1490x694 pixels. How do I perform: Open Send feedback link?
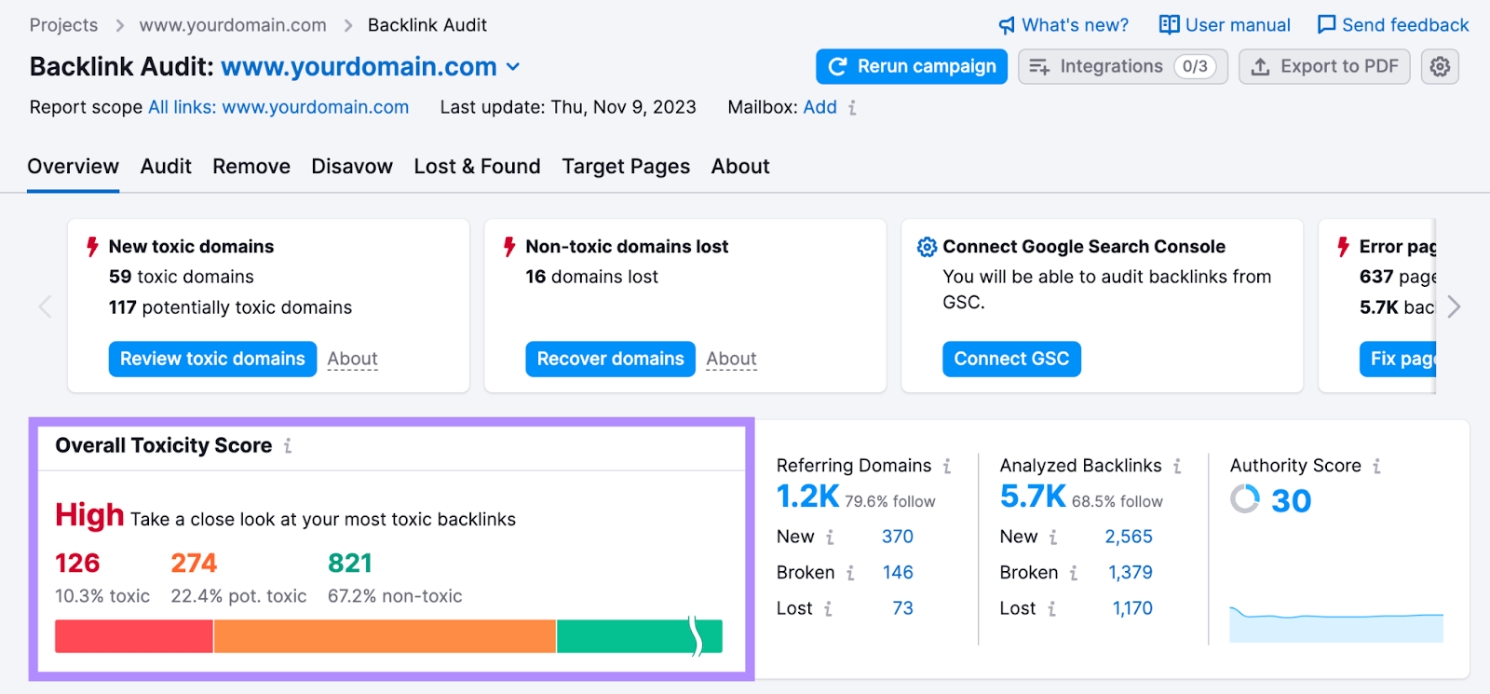(1393, 25)
